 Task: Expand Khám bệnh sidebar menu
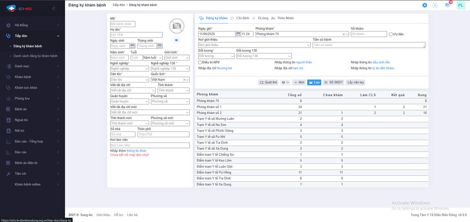pos(33,77)
